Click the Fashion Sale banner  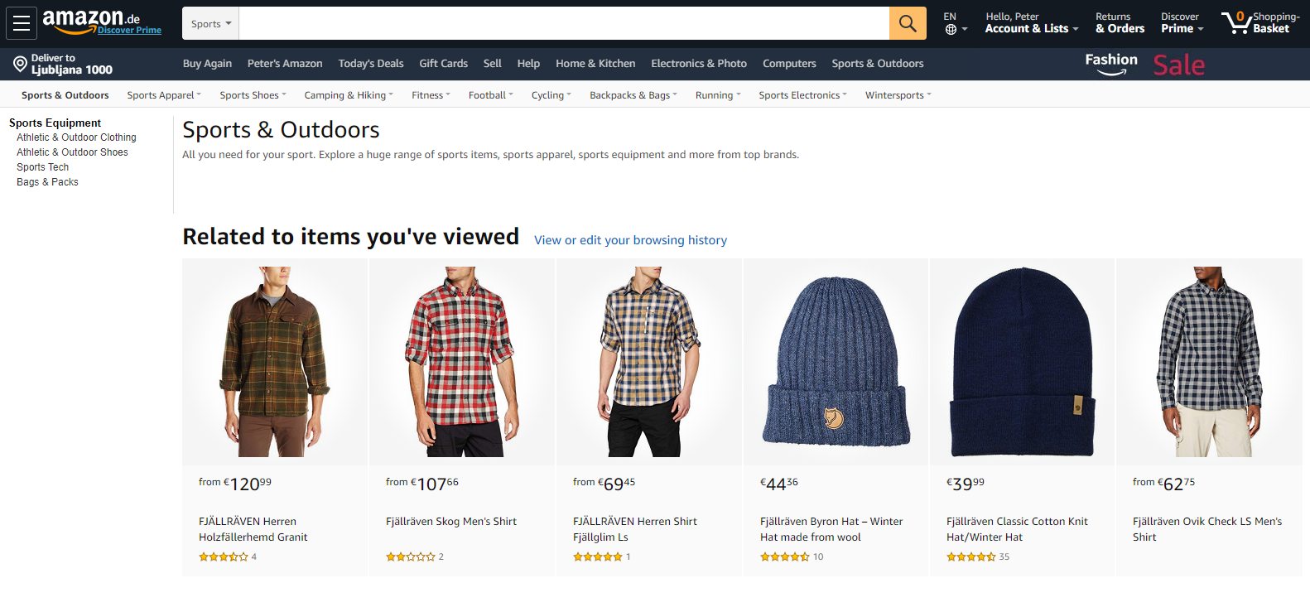[x=1144, y=64]
